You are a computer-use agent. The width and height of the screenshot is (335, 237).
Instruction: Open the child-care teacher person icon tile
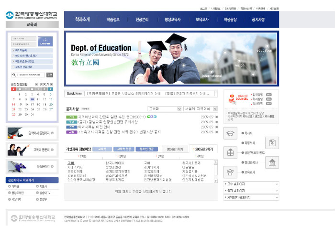pyautogui.click(x=230, y=172)
